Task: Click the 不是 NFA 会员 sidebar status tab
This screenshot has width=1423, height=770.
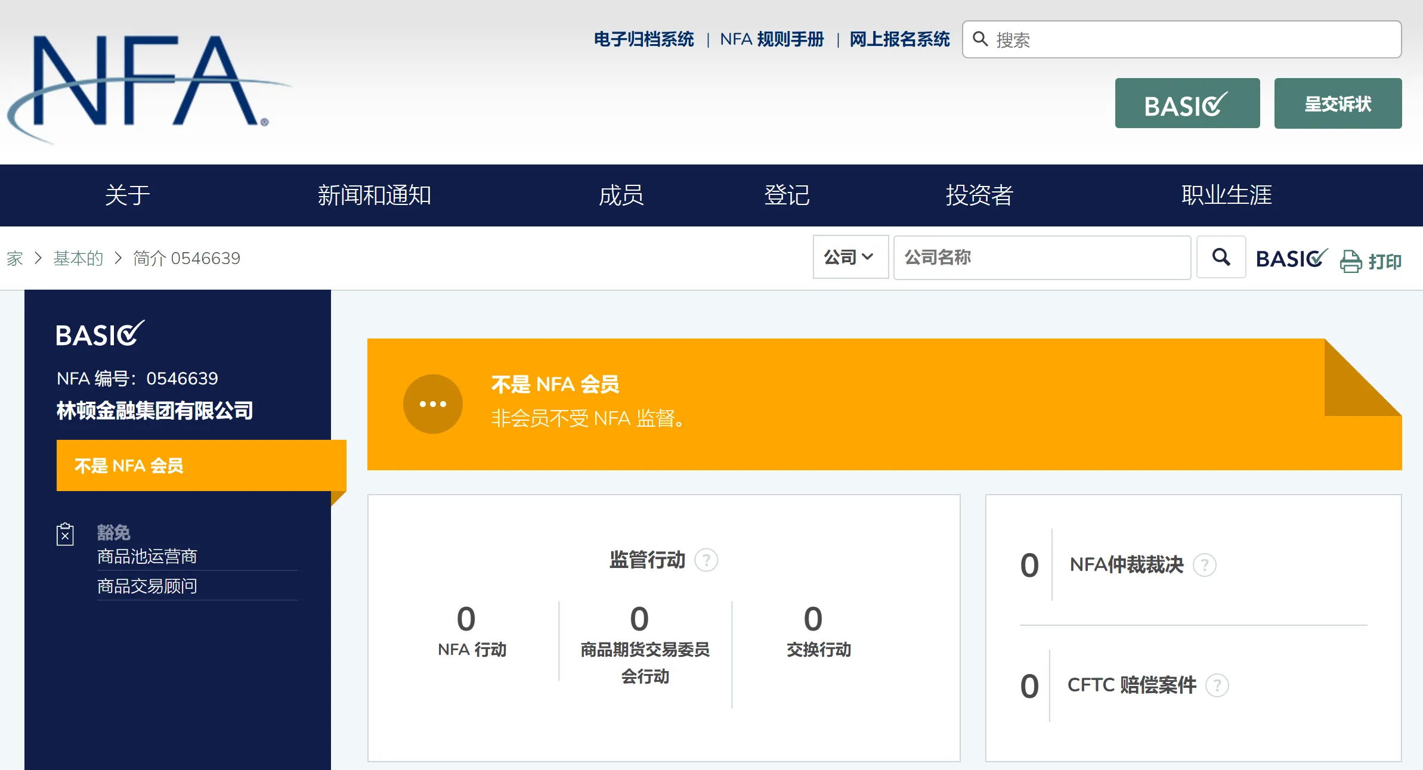Action: click(x=201, y=465)
